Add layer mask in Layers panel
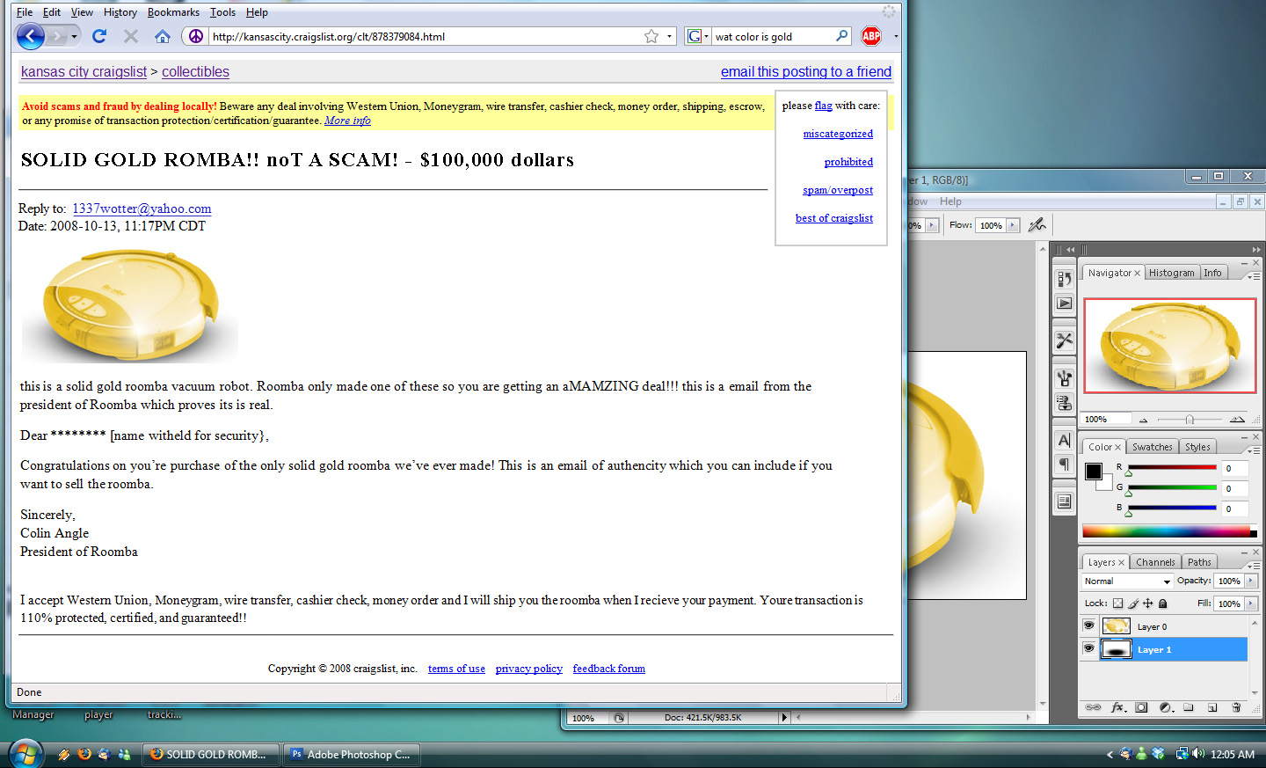The width and height of the screenshot is (1266, 768). point(1141,707)
